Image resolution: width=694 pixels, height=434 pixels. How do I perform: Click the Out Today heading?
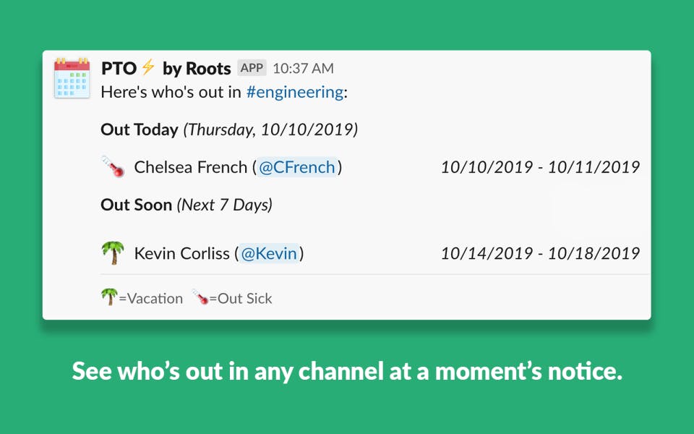pos(140,130)
